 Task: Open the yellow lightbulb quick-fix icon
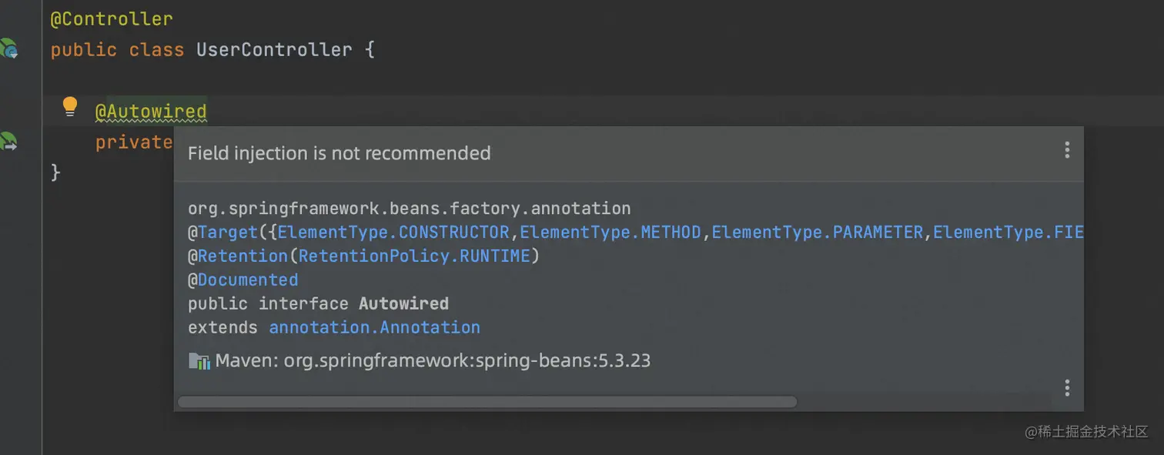[x=70, y=106]
